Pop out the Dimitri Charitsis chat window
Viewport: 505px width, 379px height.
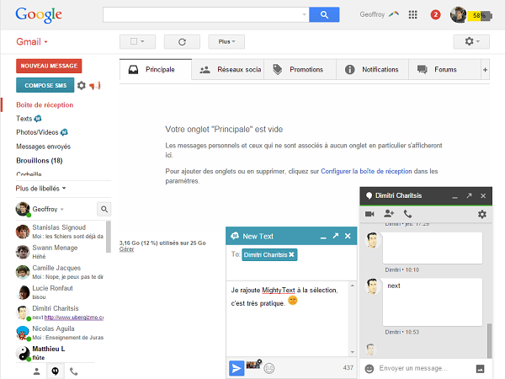(469, 195)
